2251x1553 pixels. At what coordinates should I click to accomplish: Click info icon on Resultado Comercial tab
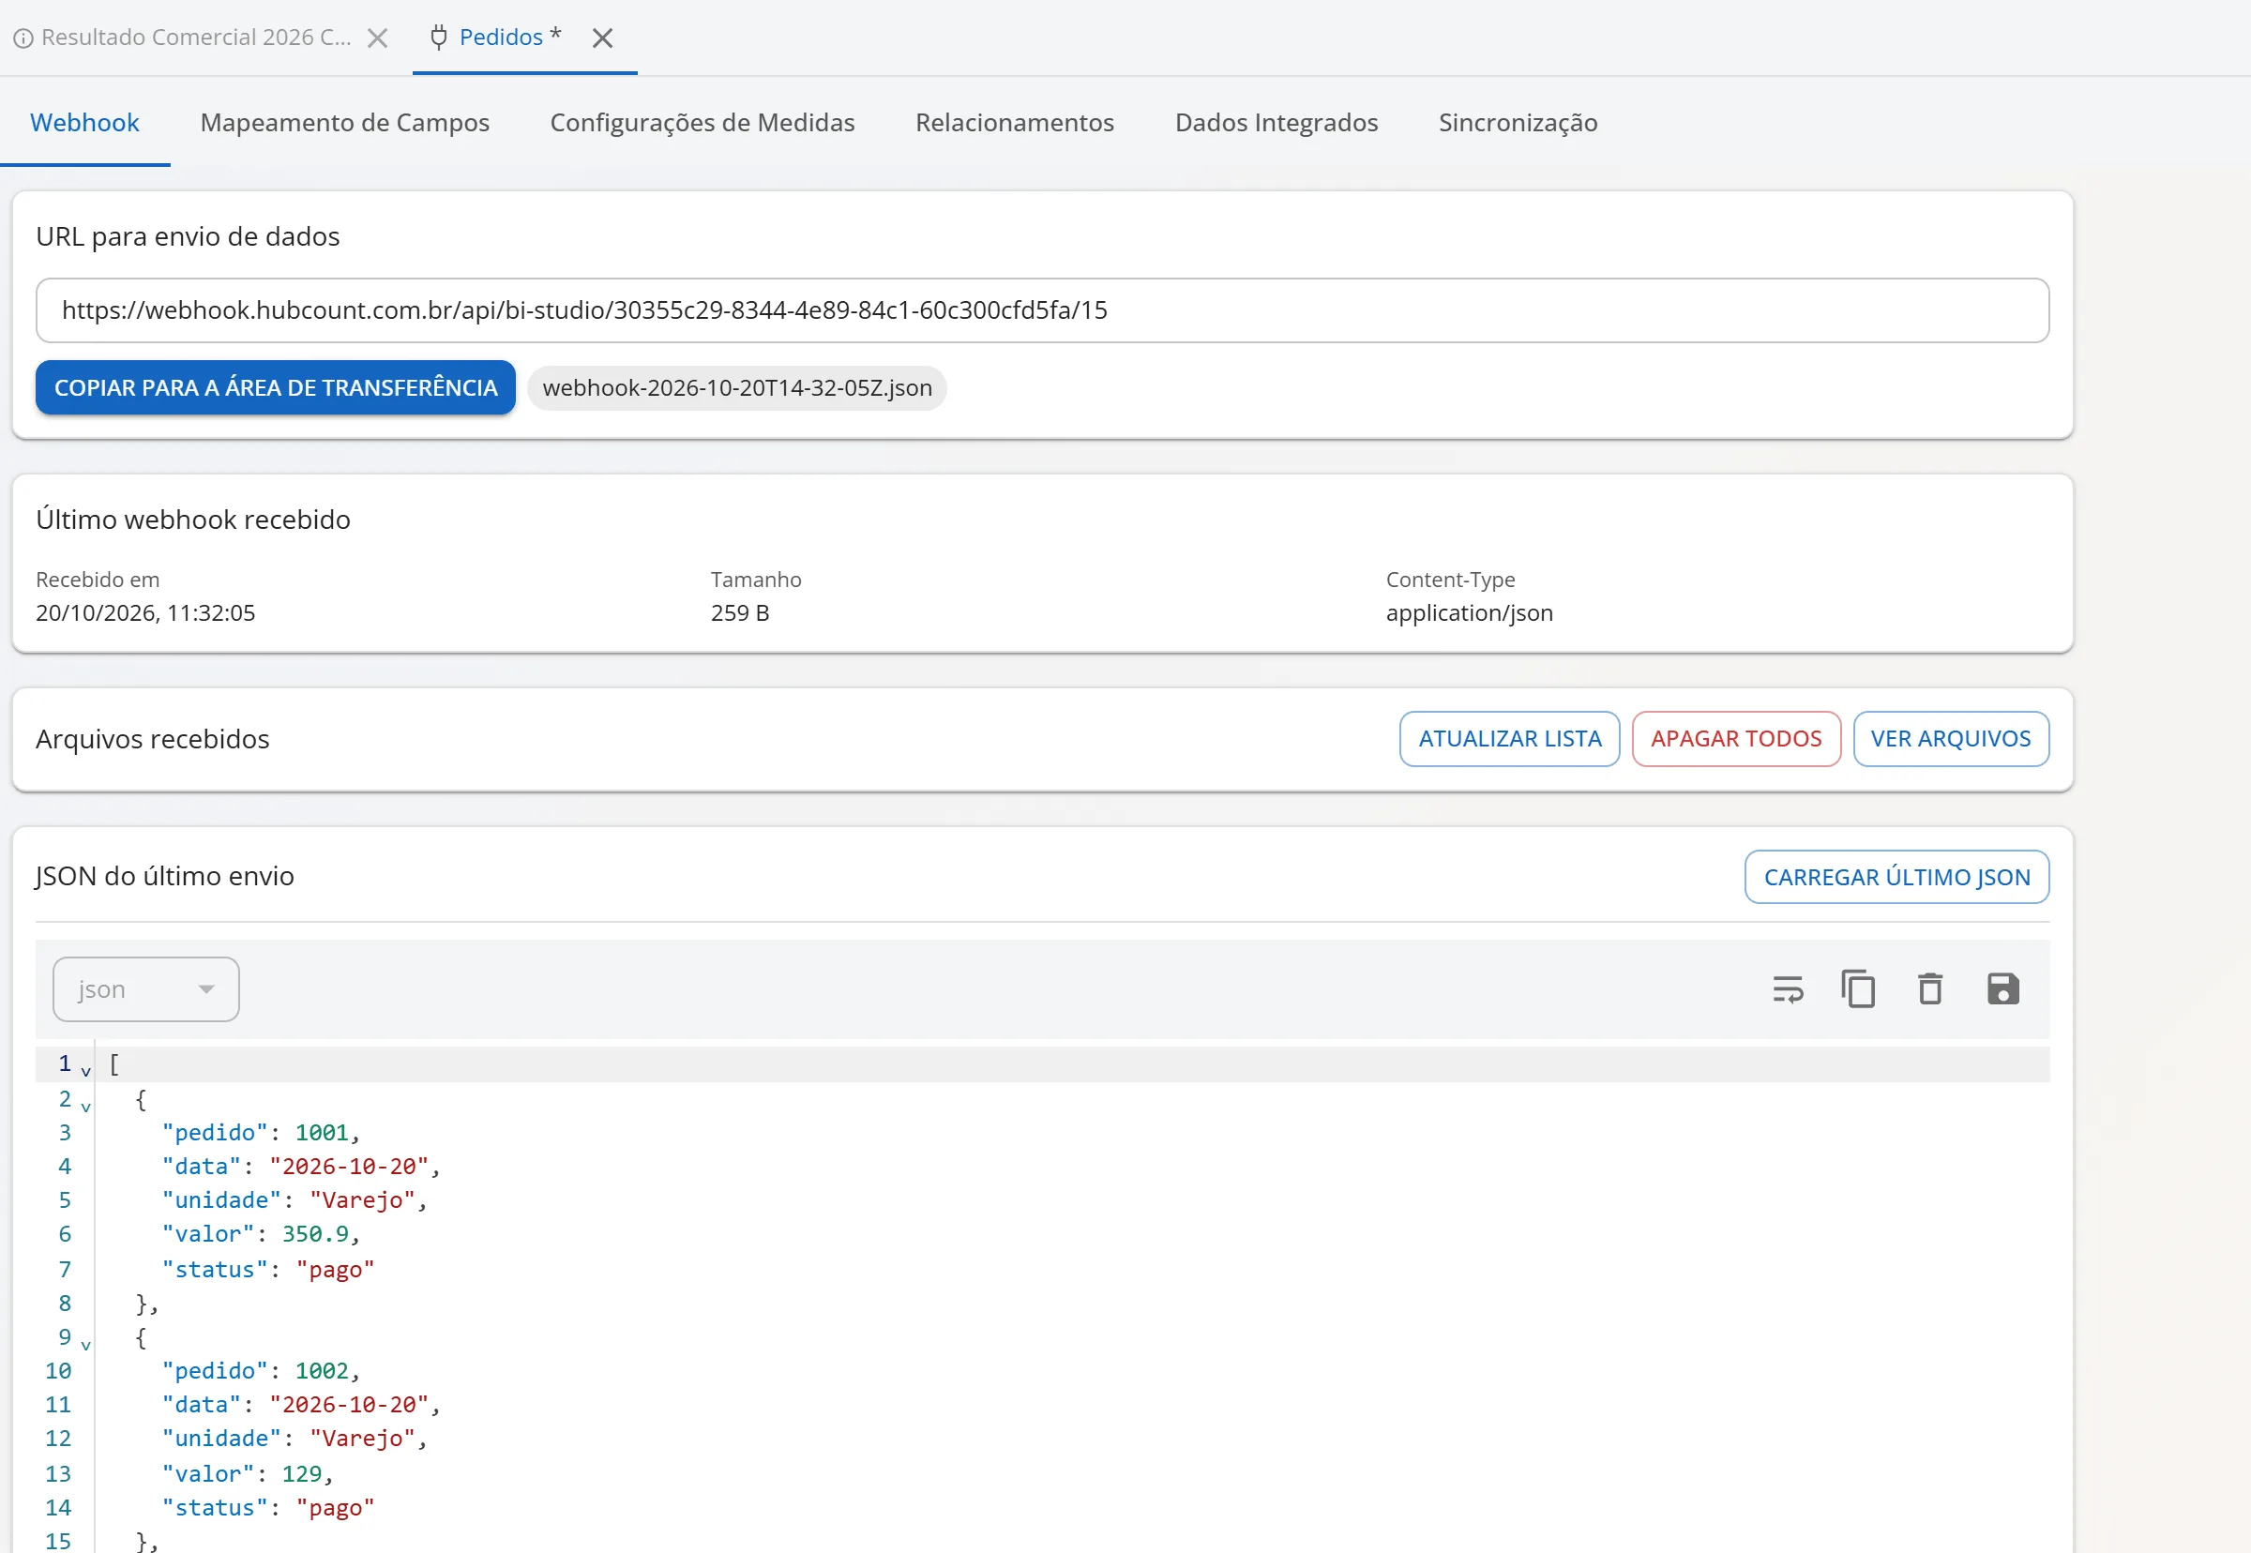(23, 38)
